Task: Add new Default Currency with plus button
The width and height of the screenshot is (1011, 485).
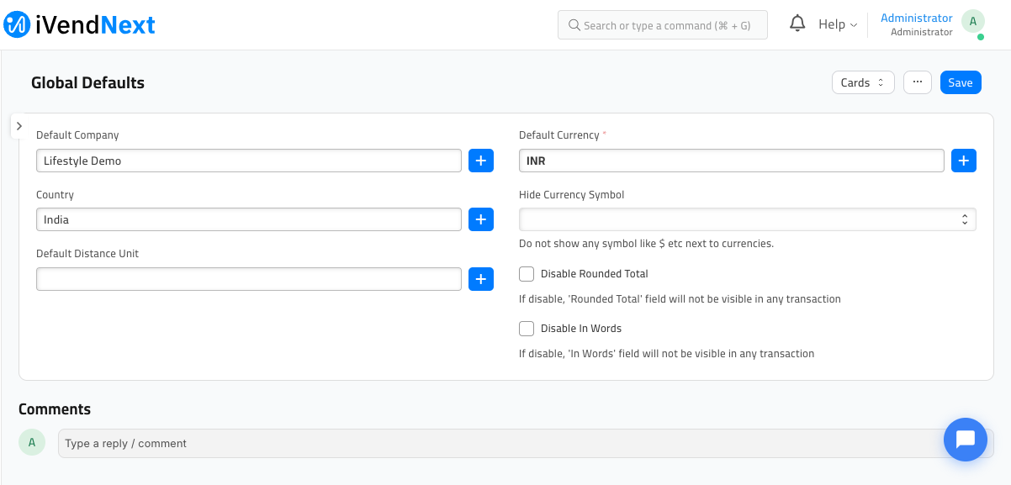Action: (x=964, y=161)
